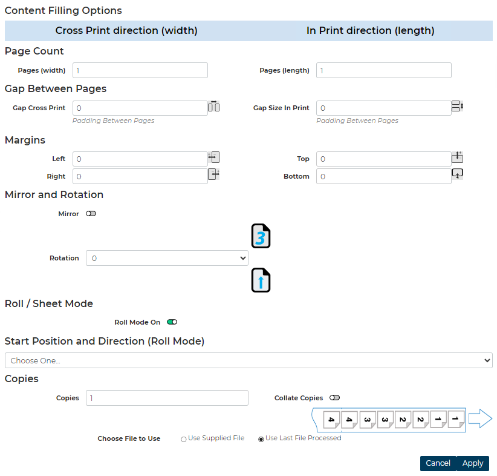Click the rotation preview arrow icon
497x476 pixels.
pos(261,280)
